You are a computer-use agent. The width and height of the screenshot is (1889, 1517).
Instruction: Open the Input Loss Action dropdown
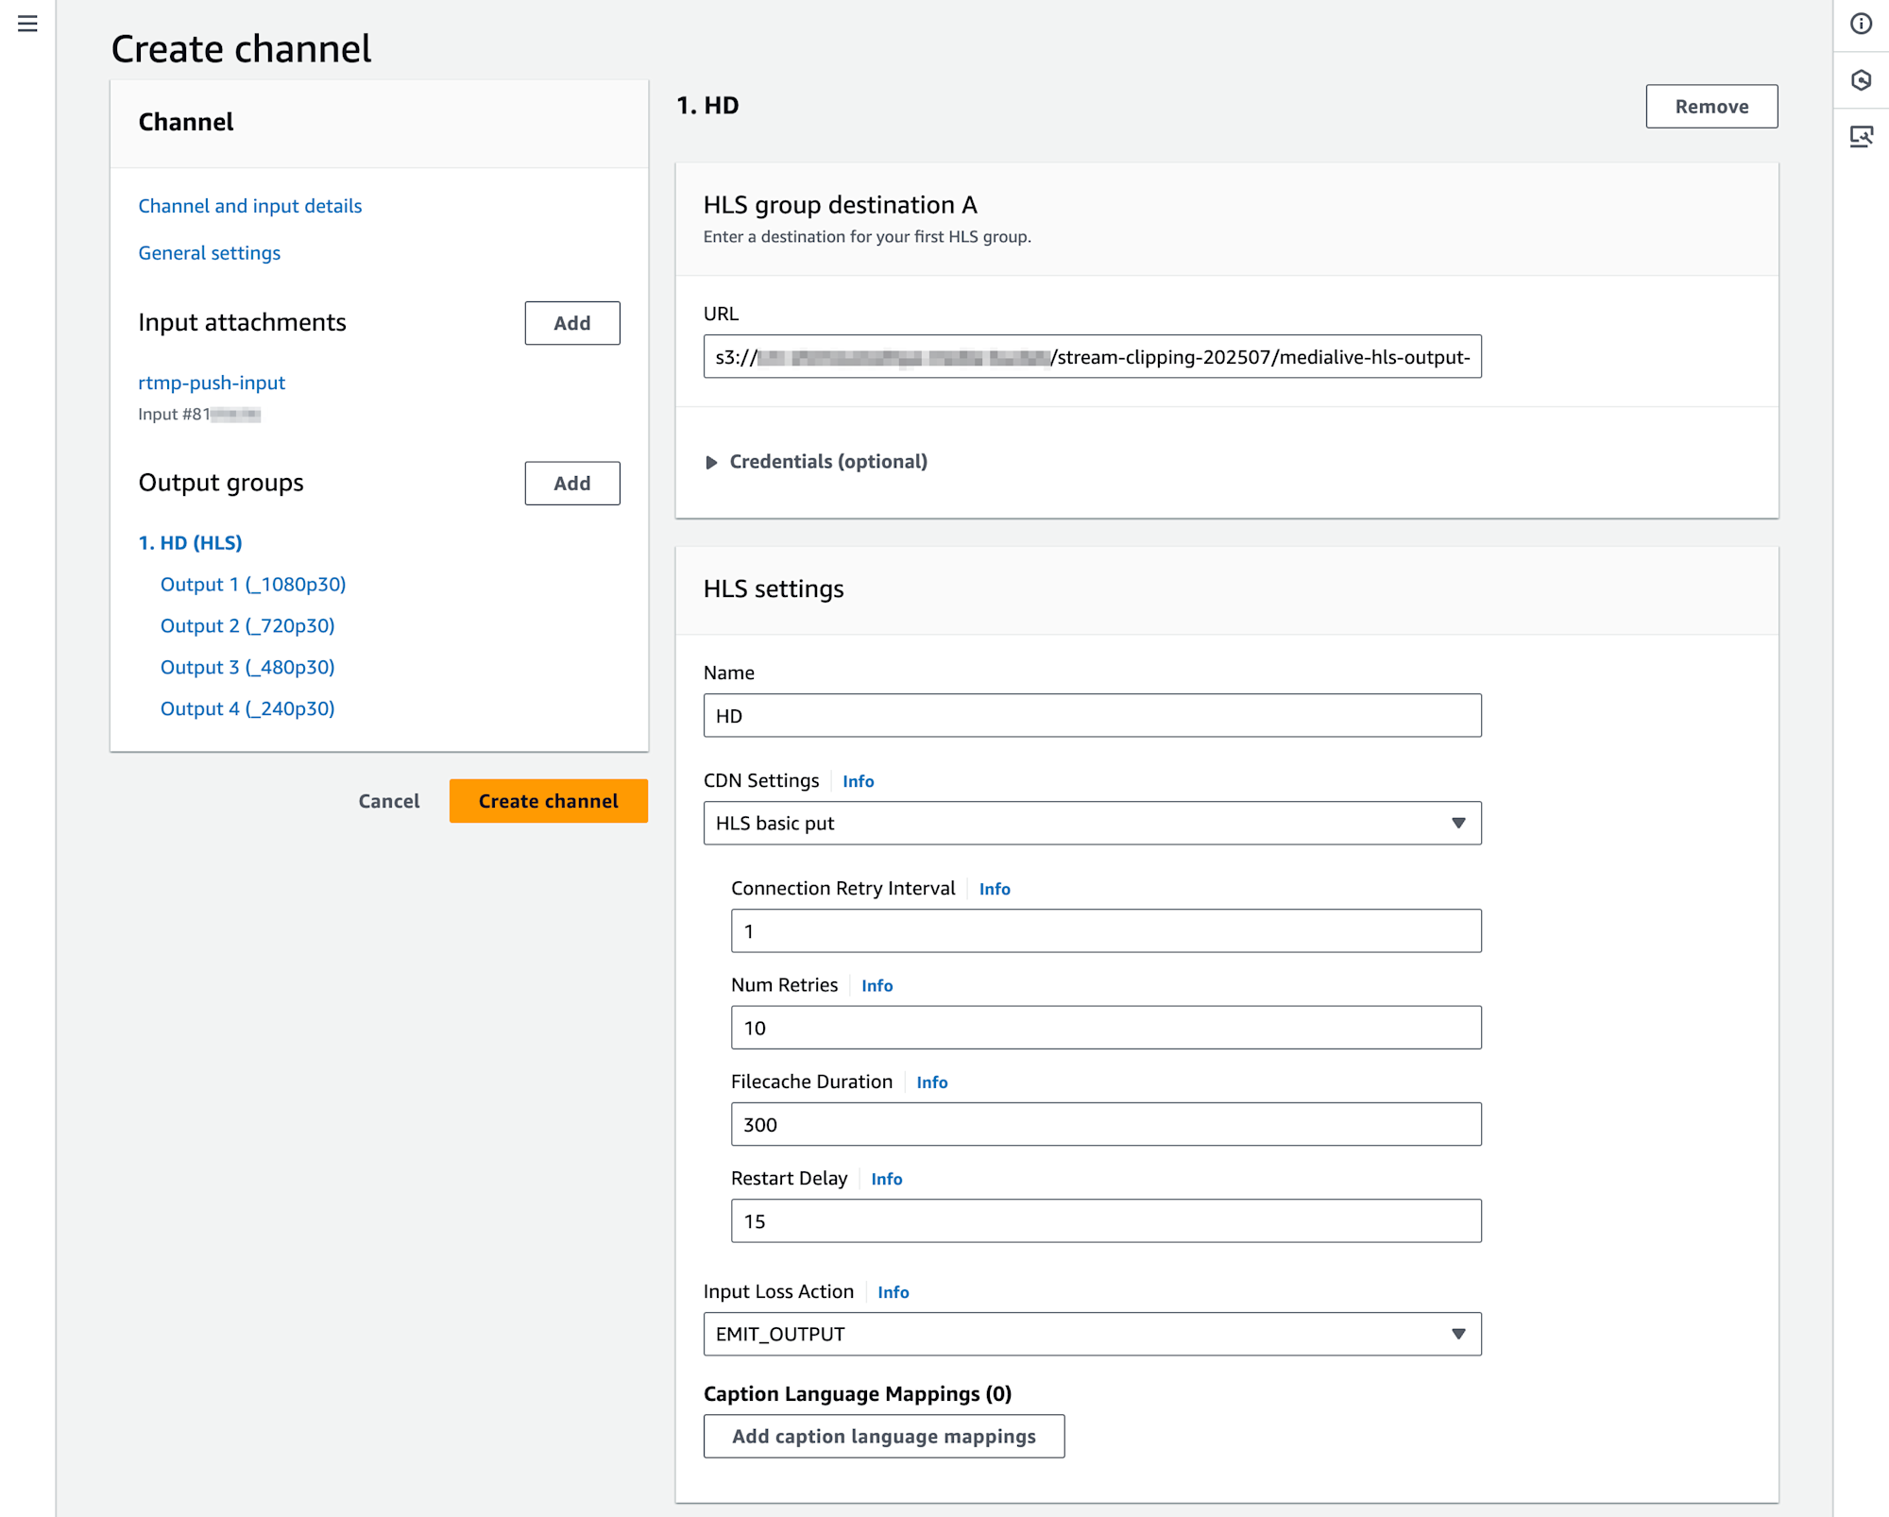(x=1092, y=1334)
